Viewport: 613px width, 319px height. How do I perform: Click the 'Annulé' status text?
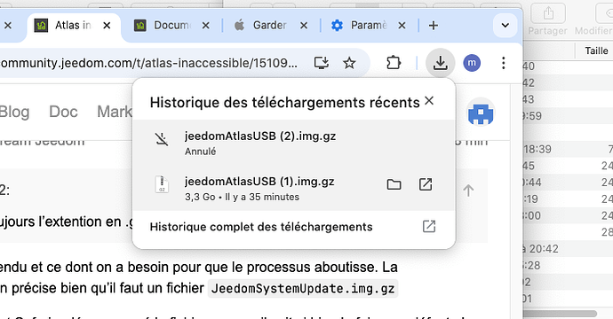point(200,152)
